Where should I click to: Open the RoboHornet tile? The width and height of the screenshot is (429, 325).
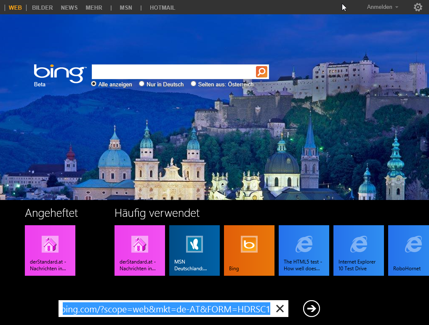tap(408, 250)
